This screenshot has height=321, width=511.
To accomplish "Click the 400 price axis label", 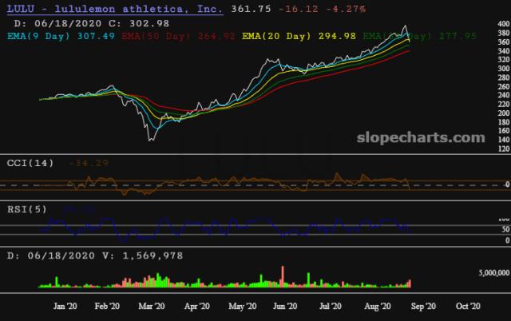I will pos(502,24).
